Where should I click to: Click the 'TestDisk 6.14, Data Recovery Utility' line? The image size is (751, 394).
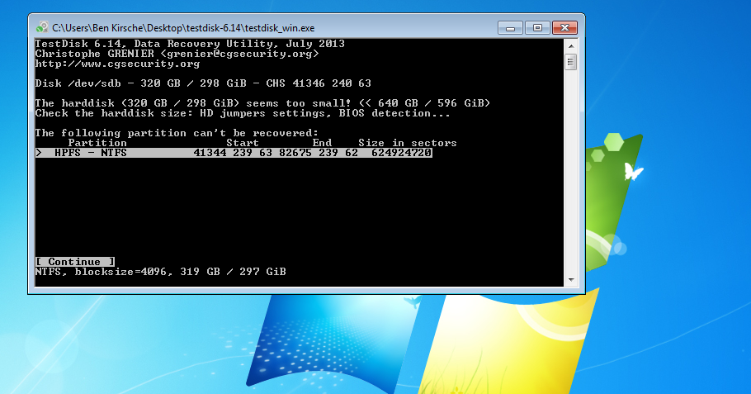pyautogui.click(x=190, y=44)
